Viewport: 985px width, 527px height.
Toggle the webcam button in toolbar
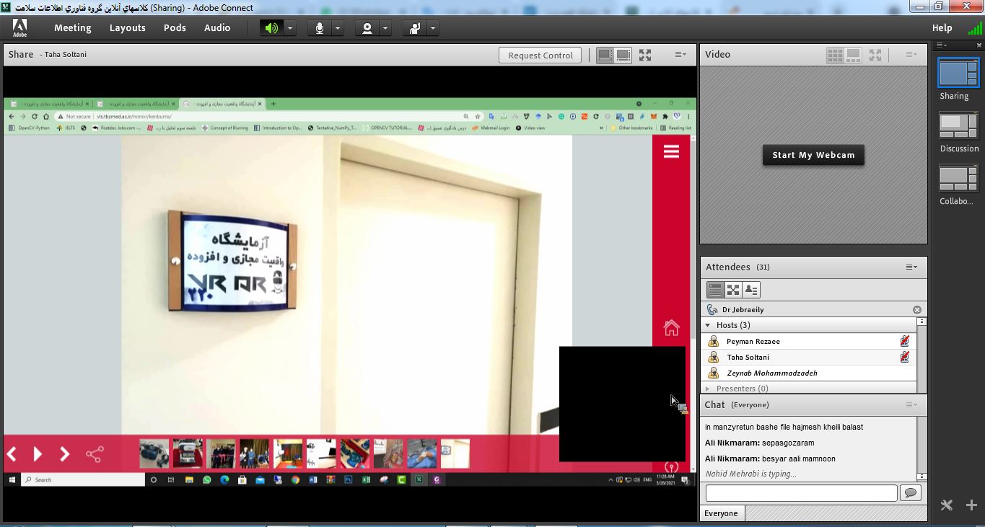[367, 28]
